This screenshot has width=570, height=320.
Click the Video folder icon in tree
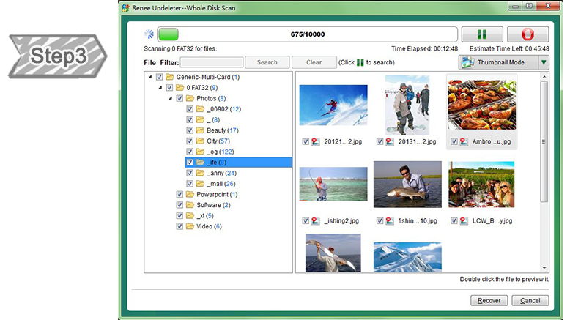click(x=190, y=226)
